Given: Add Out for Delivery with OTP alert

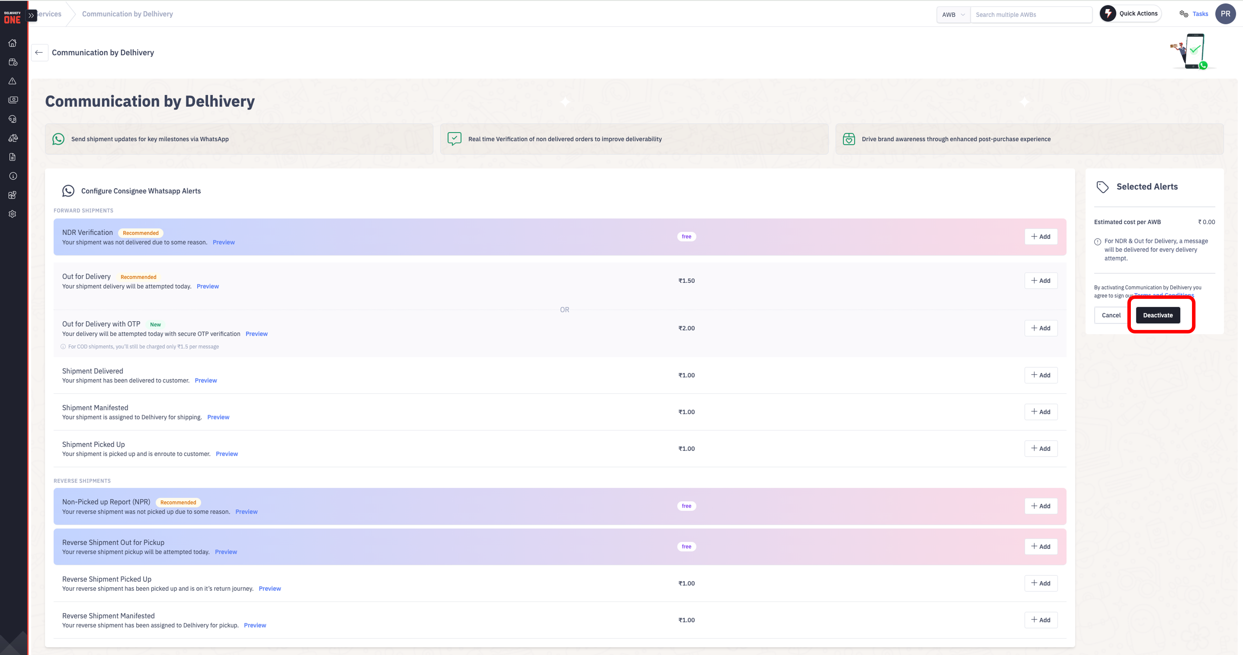Looking at the screenshot, I should point(1041,329).
